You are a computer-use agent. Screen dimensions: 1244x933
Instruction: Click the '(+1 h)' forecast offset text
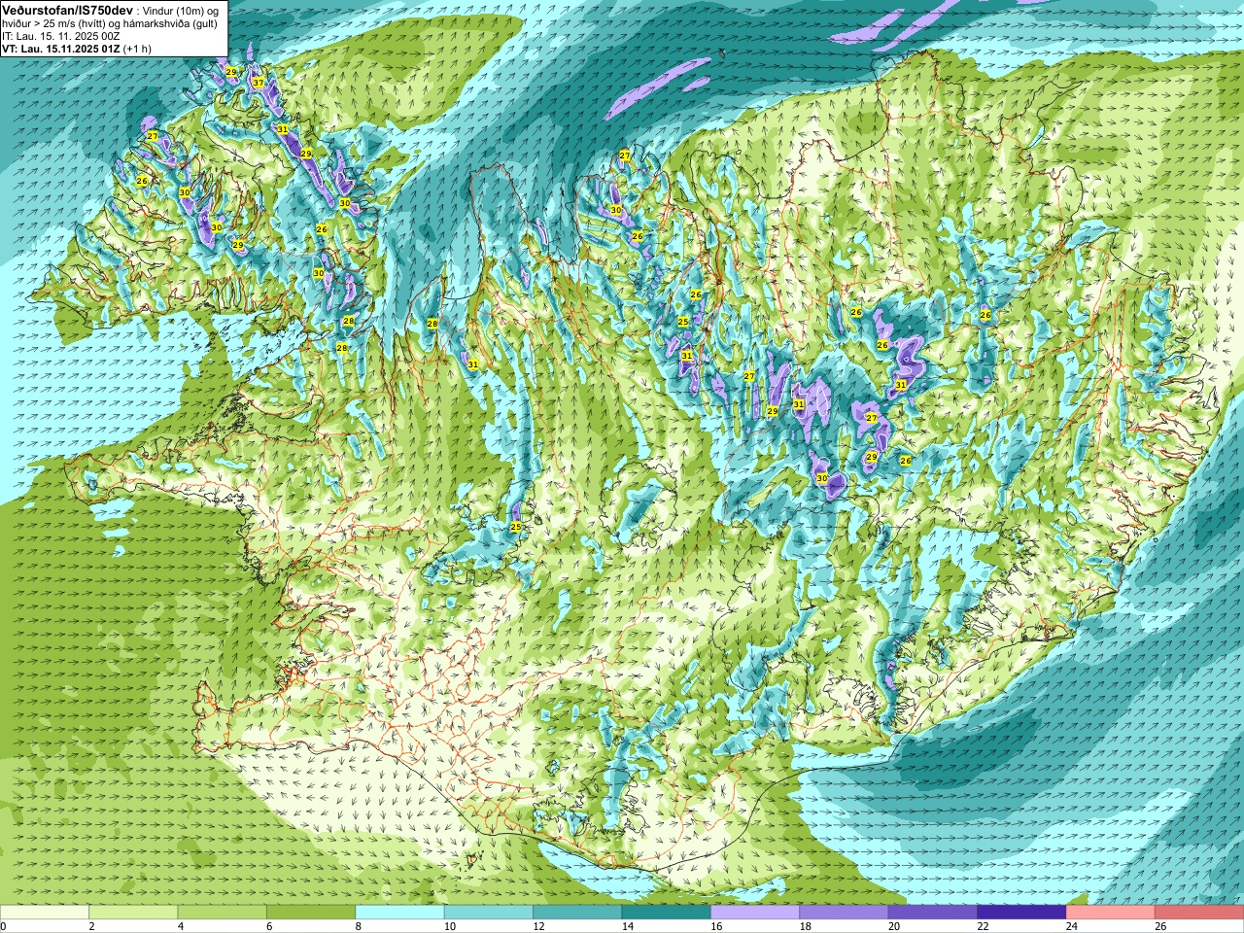138,49
